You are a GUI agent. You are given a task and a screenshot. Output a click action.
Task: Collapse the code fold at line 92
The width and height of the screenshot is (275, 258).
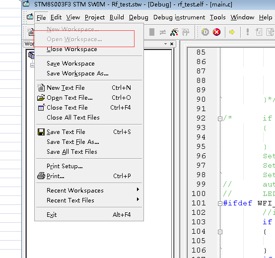coord(220,119)
